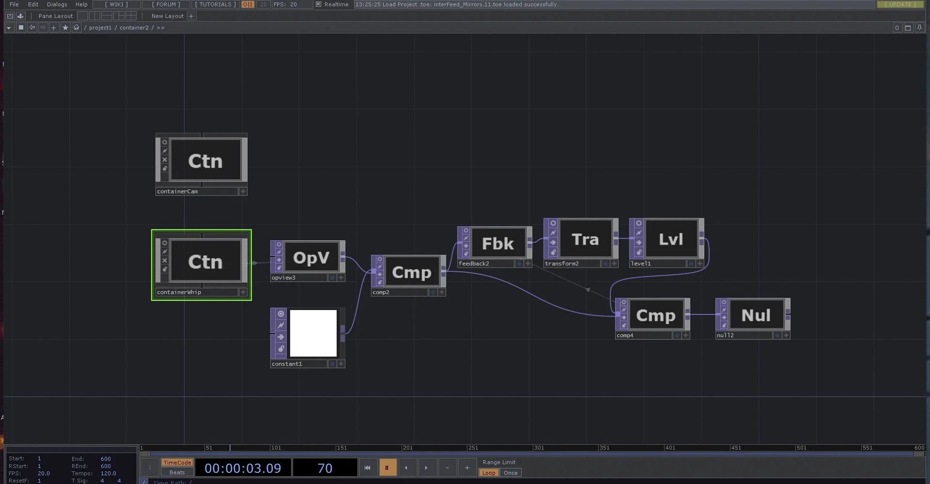Image resolution: width=930 pixels, height=484 pixels.
Task: Expand plus button beside null2 name
Action: 786,335
